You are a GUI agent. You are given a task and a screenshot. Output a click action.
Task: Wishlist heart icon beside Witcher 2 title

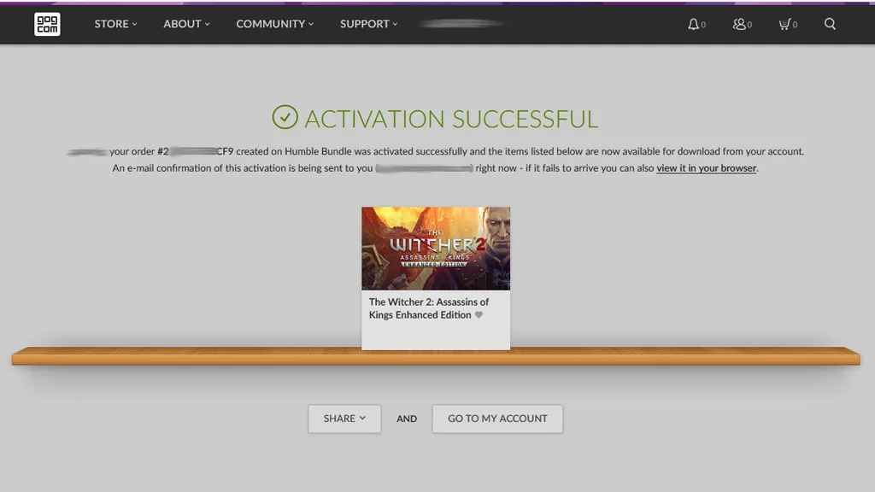click(x=479, y=314)
